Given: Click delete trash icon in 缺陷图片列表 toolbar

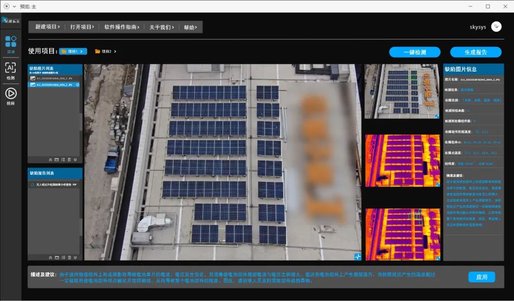Looking at the screenshot, I should [x=69, y=160].
